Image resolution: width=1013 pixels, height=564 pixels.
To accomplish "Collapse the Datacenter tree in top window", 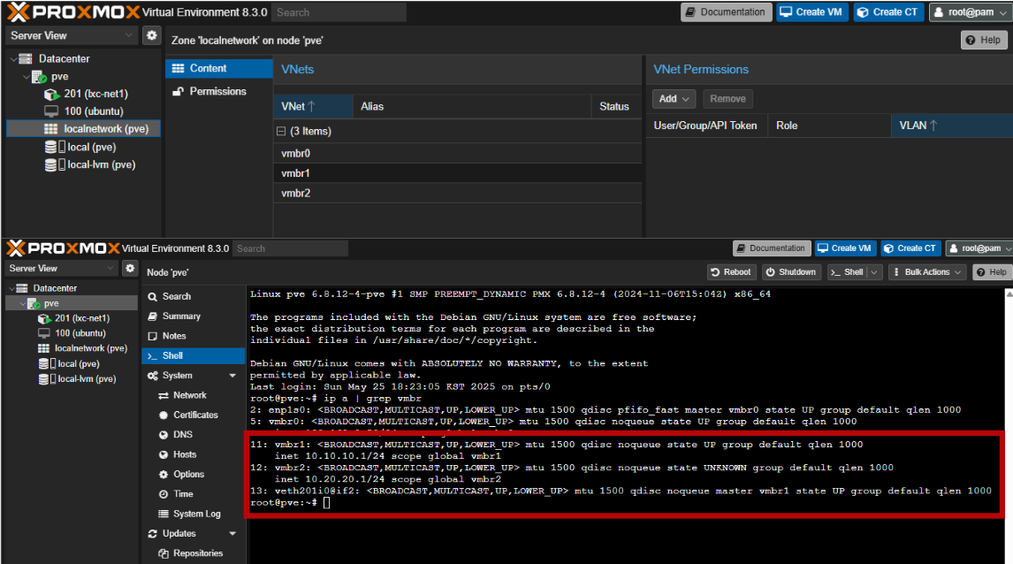I will pos(13,59).
